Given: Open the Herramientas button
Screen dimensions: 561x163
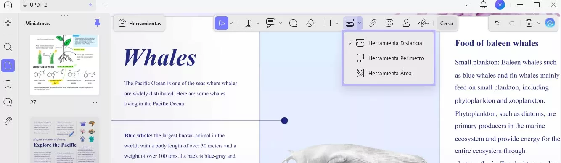Looking at the screenshot, I should (140, 24).
